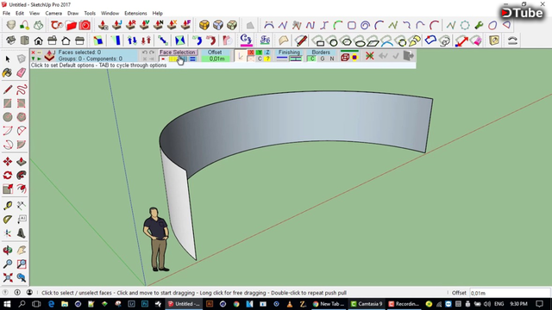
Task: Select the Paint Bucket tool
Action: click(8, 72)
